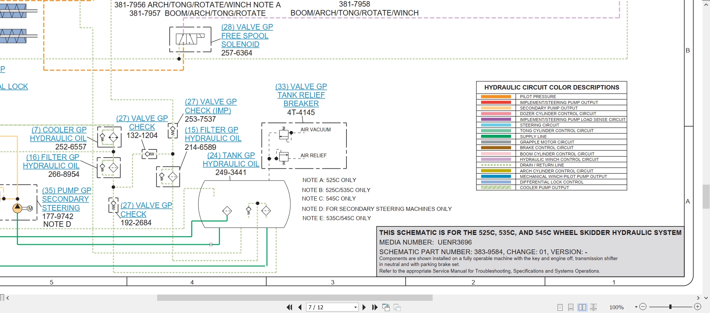Image resolution: width=710 pixels, height=313 pixels.
Task: Open (33) VALVE GP link
Action: 301,87
